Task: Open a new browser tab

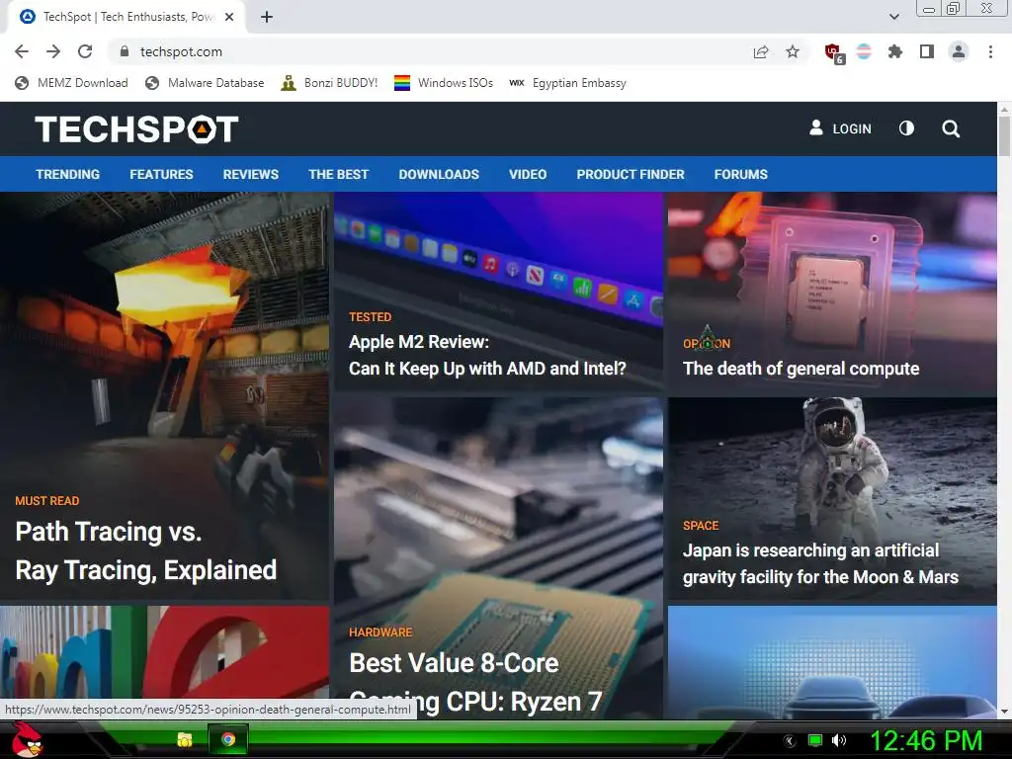Action: point(267,17)
